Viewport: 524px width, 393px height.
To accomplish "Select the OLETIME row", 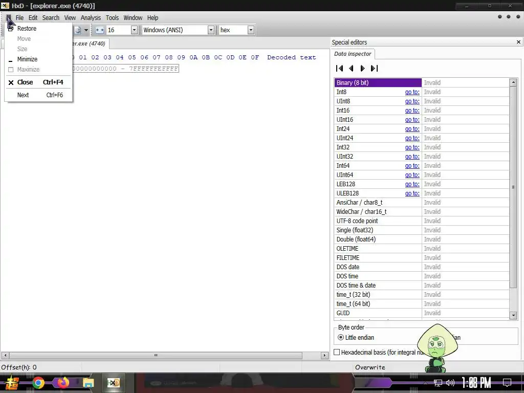I will coord(422,249).
